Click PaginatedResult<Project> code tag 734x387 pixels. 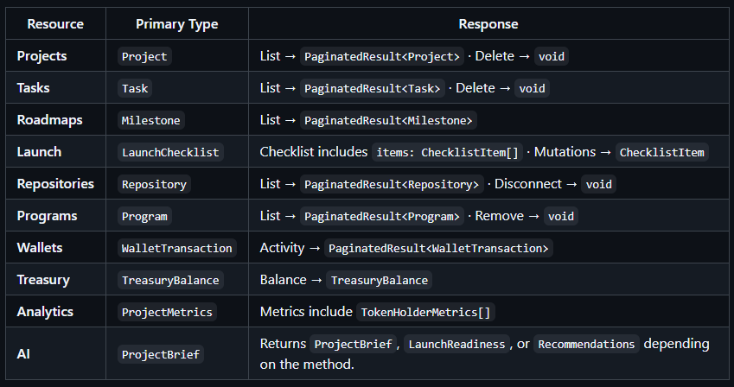click(x=382, y=56)
